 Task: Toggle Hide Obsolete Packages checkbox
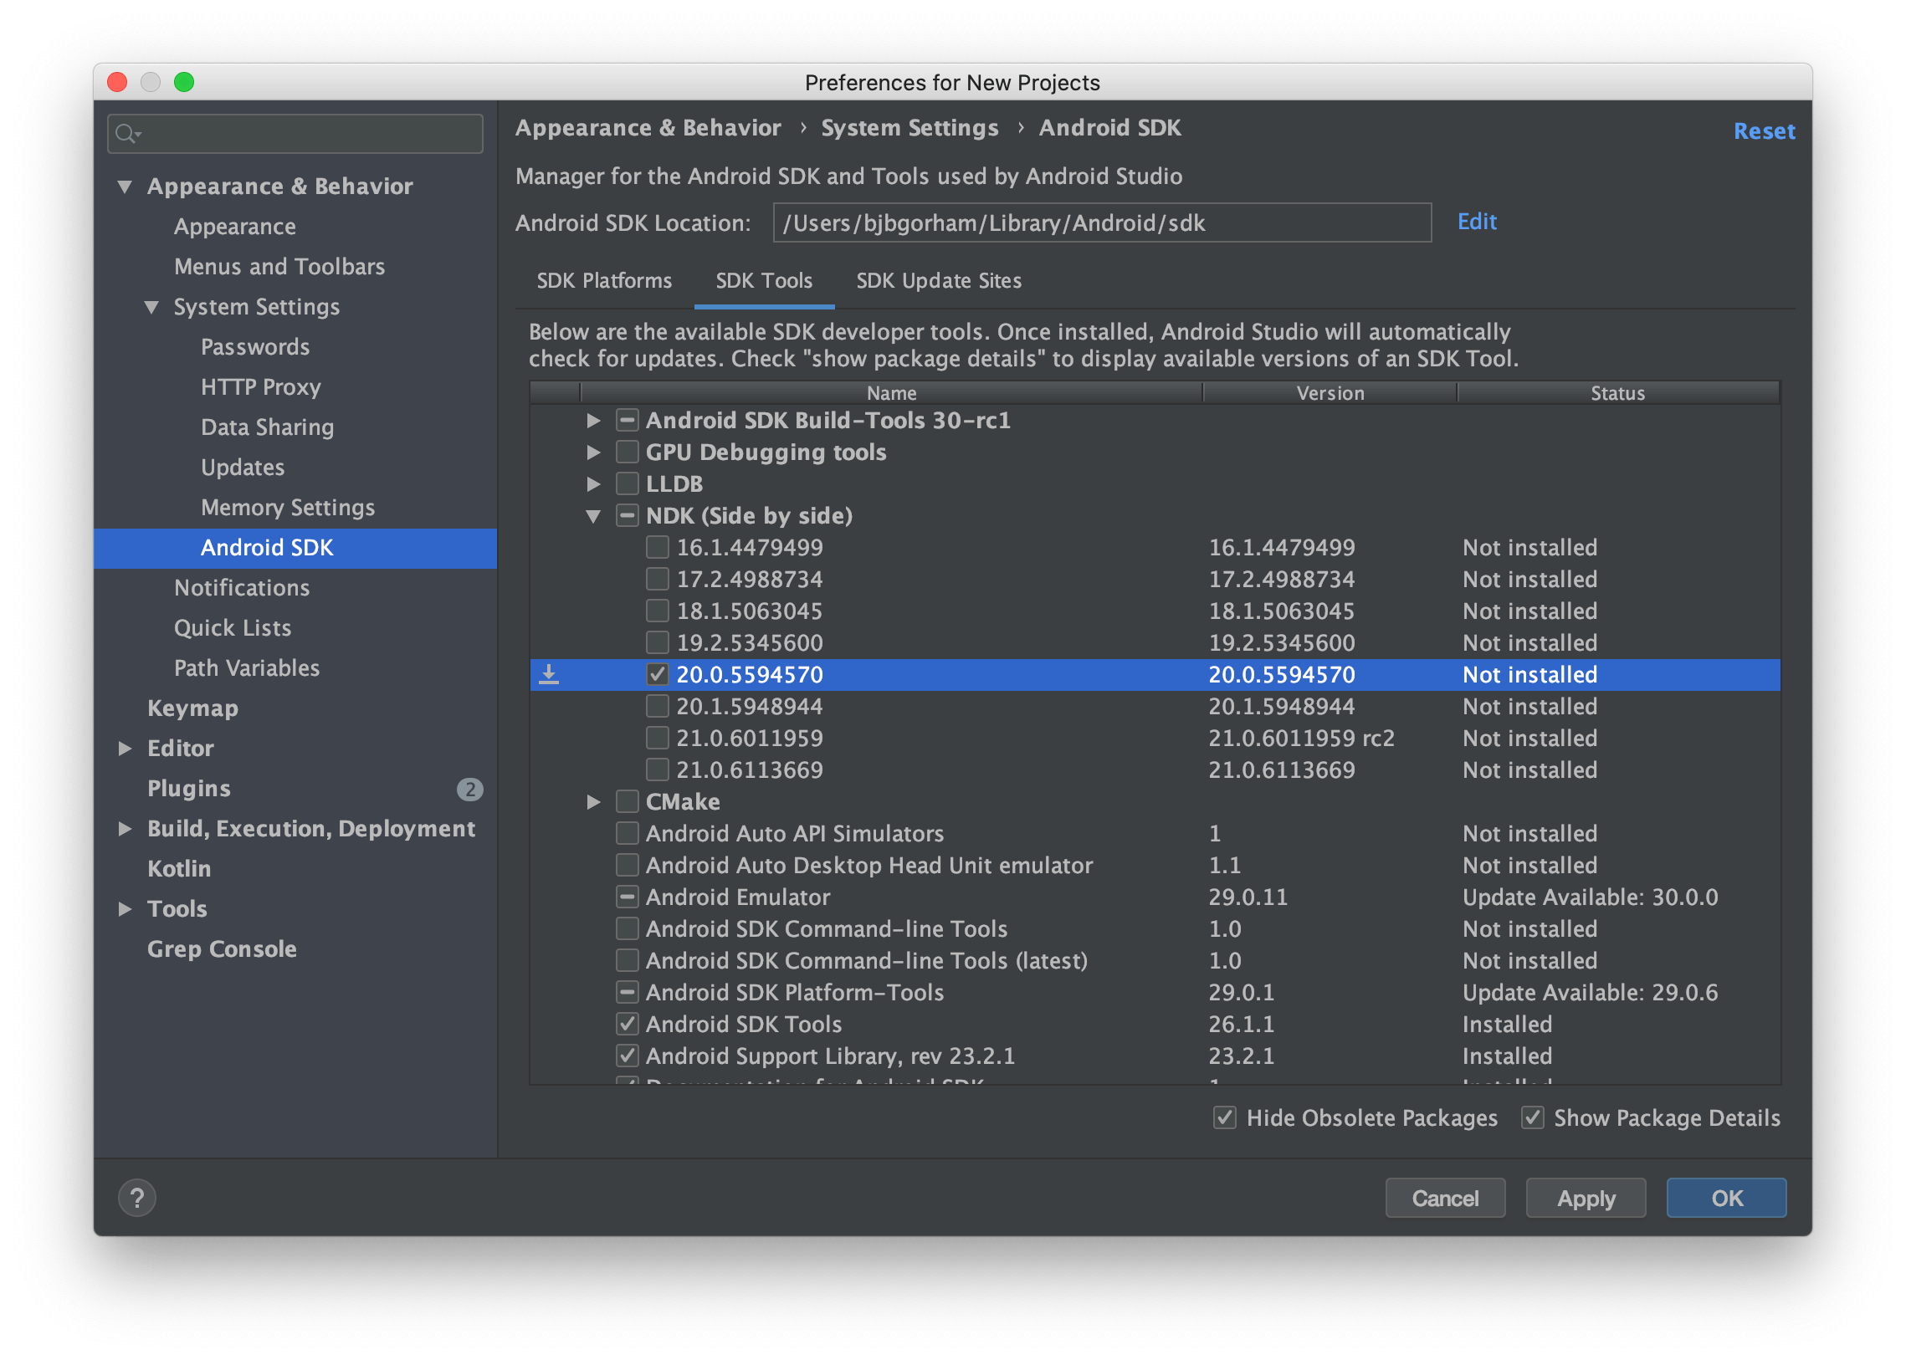1225,1118
